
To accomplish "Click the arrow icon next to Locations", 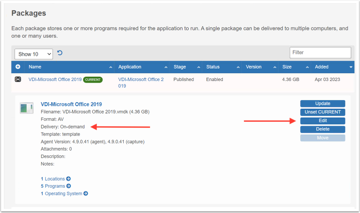I will coord(68,179).
